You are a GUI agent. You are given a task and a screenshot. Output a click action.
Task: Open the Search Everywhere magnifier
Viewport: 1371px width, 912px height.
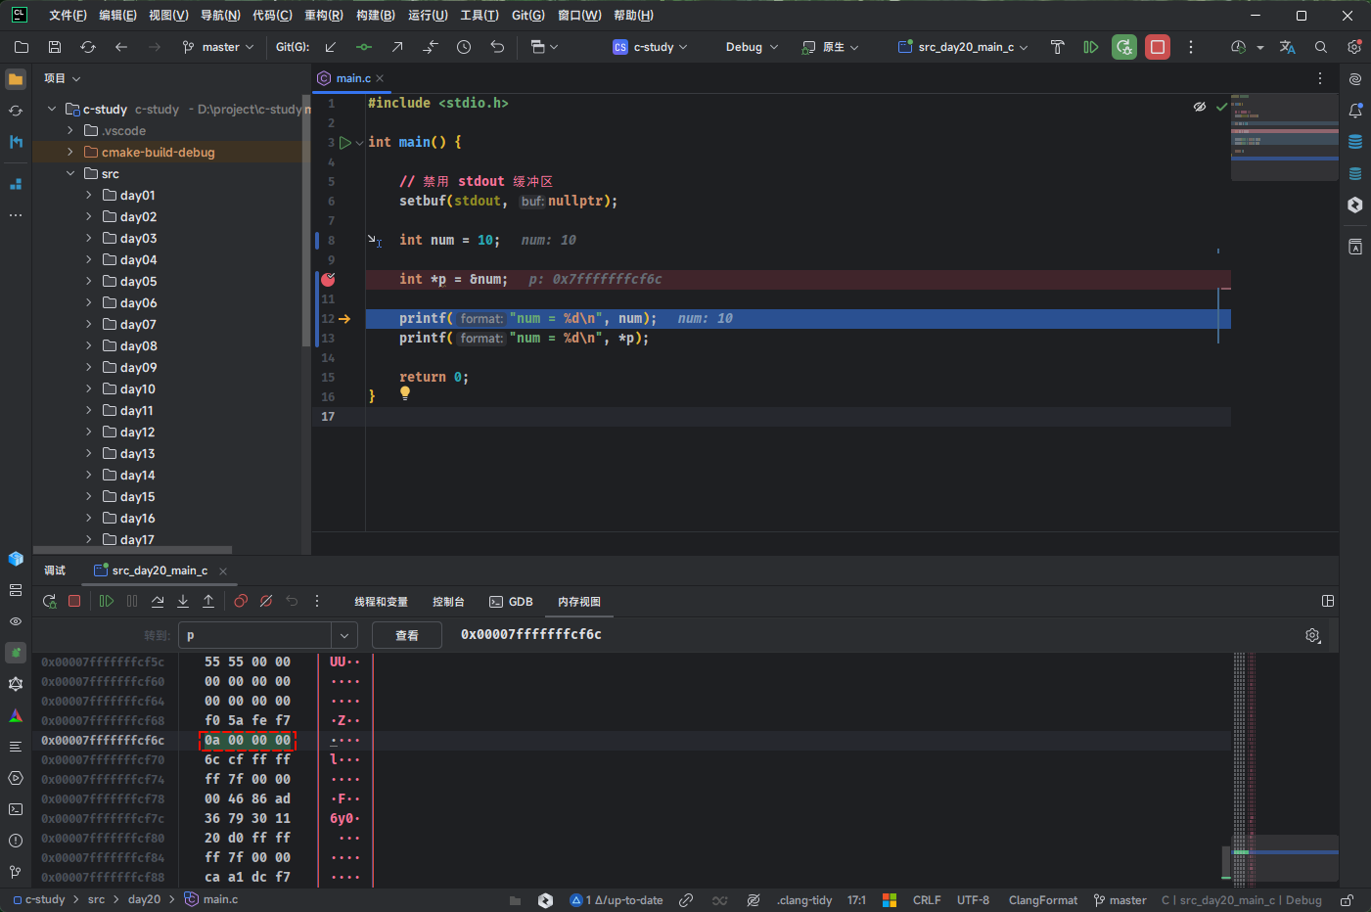(1321, 47)
